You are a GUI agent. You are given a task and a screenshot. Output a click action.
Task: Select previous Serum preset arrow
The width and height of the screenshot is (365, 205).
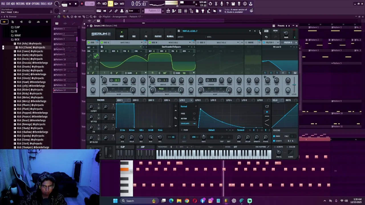pos(255,31)
